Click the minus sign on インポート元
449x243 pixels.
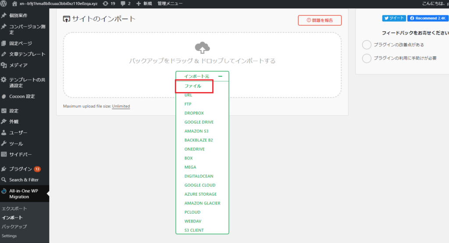pos(220,76)
